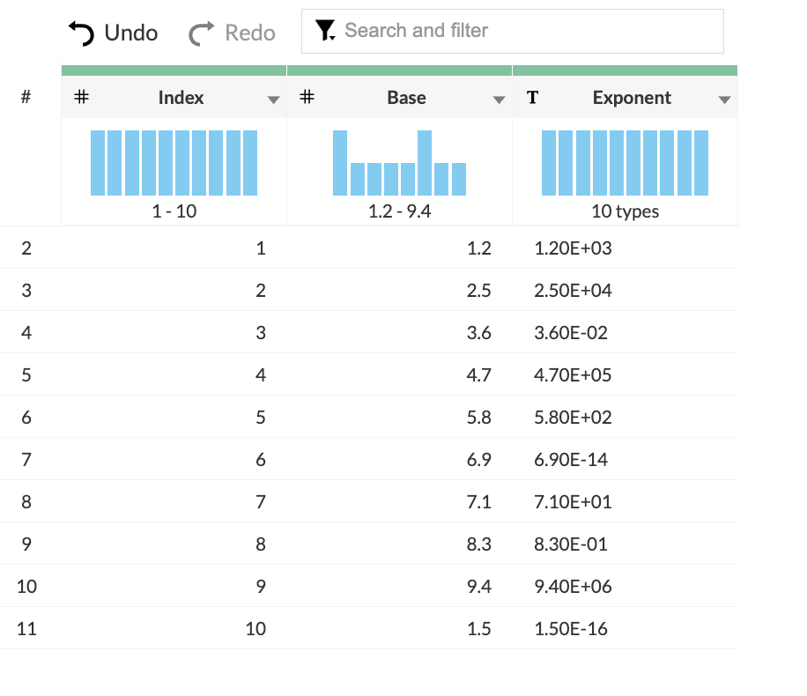
Task: Select the Index column header
Action: (181, 98)
